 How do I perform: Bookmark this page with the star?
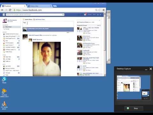tap(99, 10)
